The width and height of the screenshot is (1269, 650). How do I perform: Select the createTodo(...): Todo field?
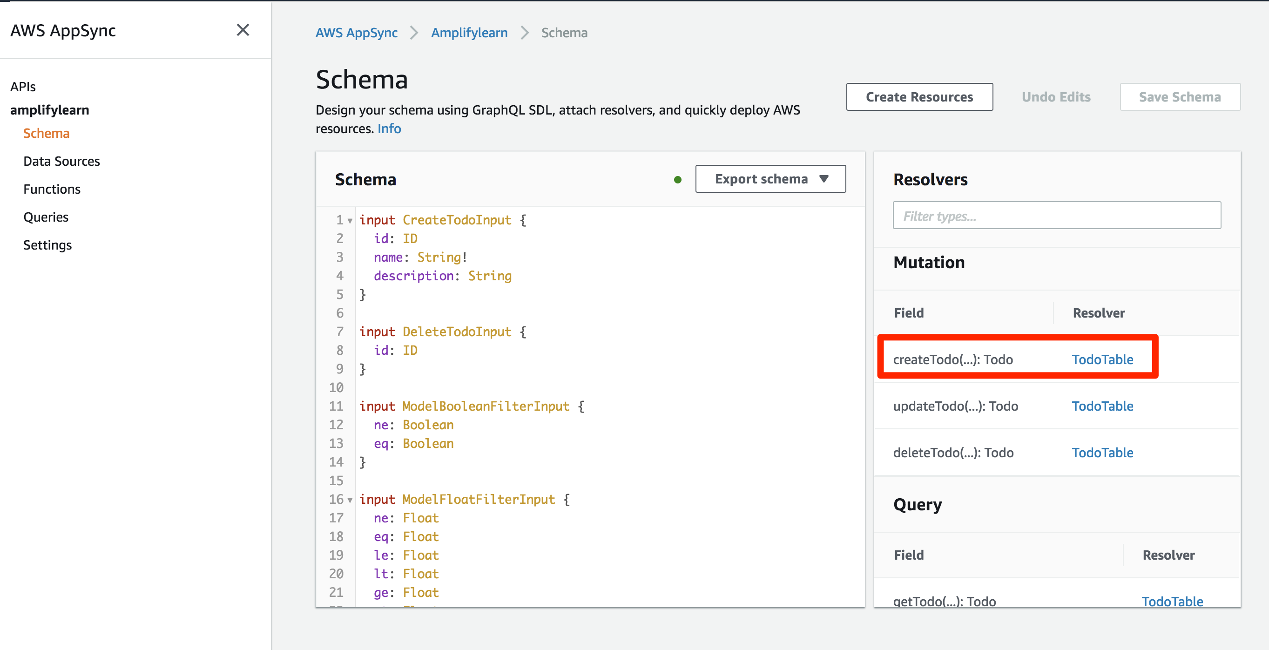point(953,359)
